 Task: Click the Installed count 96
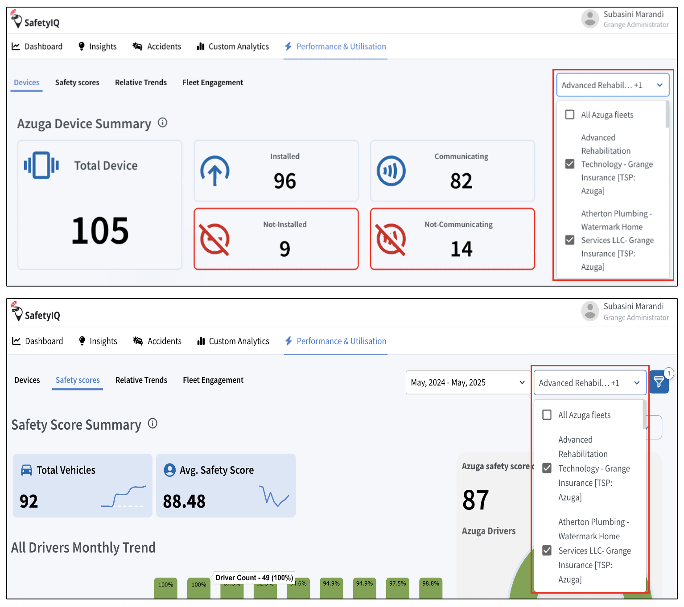coord(285,181)
